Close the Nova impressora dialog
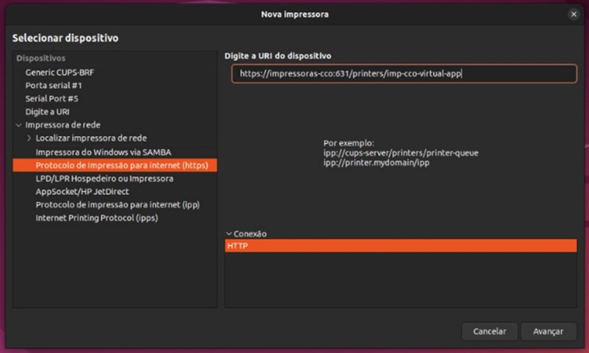Image resolution: width=589 pixels, height=353 pixels. tap(574, 14)
